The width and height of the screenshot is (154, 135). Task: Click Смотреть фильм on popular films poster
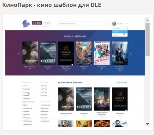tap(120, 106)
